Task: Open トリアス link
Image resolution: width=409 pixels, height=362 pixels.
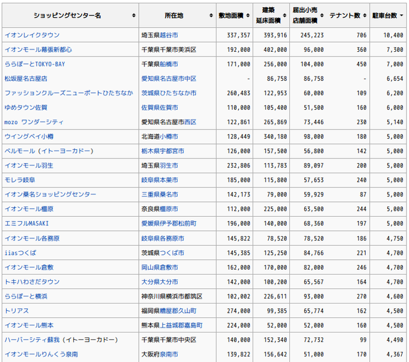Action: coord(17,311)
